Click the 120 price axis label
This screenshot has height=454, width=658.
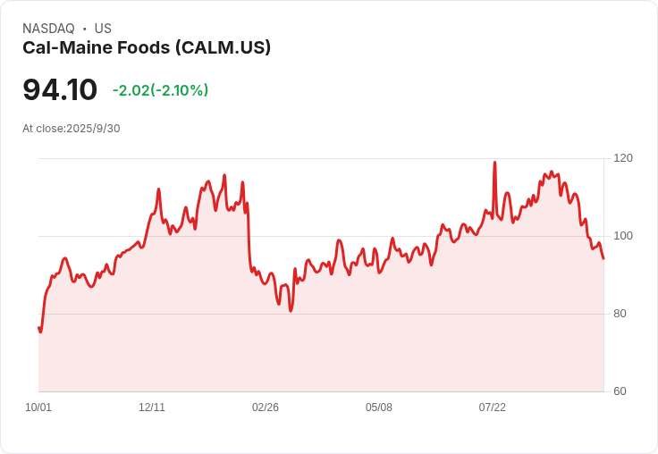pos(623,158)
